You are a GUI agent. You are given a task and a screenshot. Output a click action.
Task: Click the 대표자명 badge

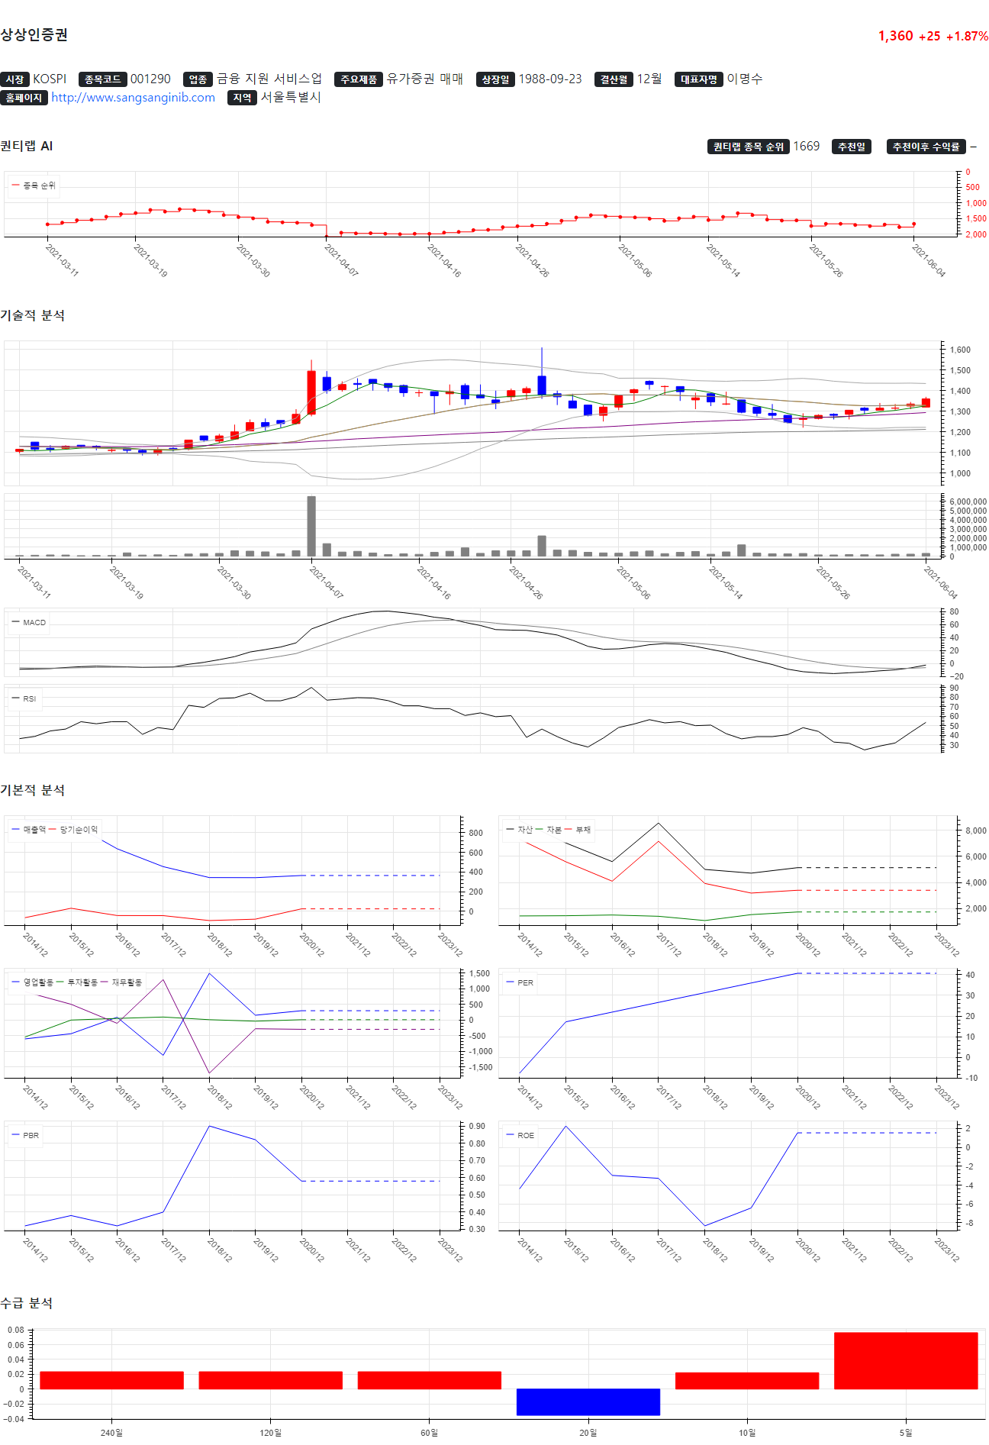click(x=698, y=79)
